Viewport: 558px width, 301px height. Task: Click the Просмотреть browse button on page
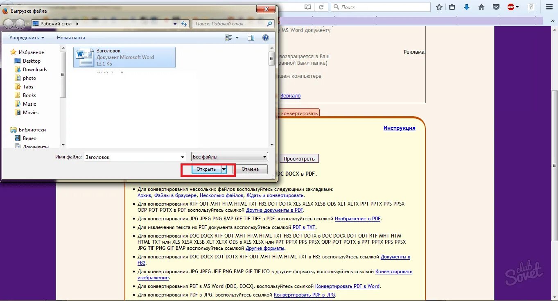tap(299, 158)
